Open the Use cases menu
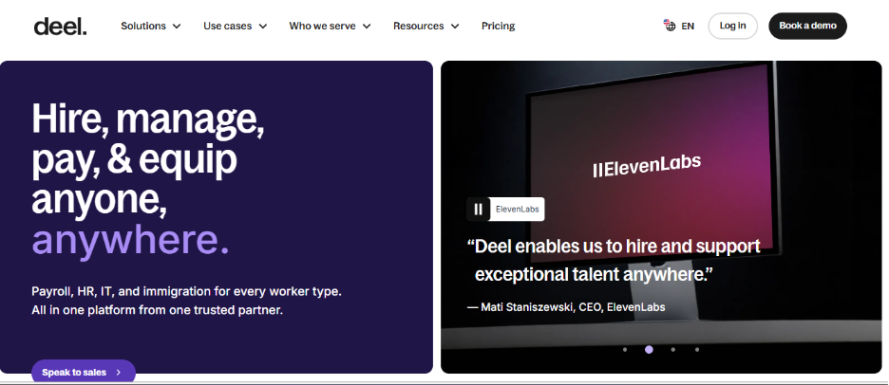 (236, 26)
